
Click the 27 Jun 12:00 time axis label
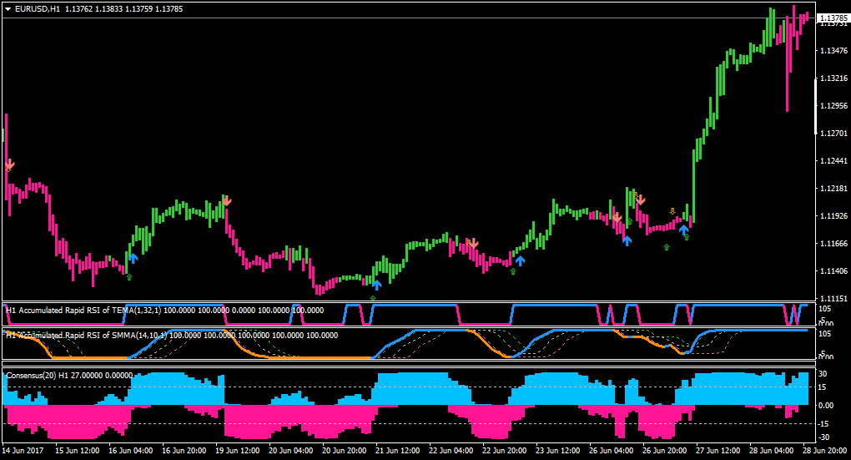point(718,450)
